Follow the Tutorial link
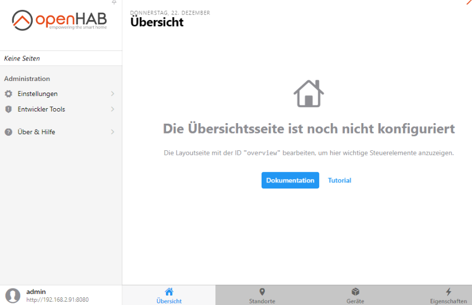The height and width of the screenshot is (305, 472). pos(339,180)
